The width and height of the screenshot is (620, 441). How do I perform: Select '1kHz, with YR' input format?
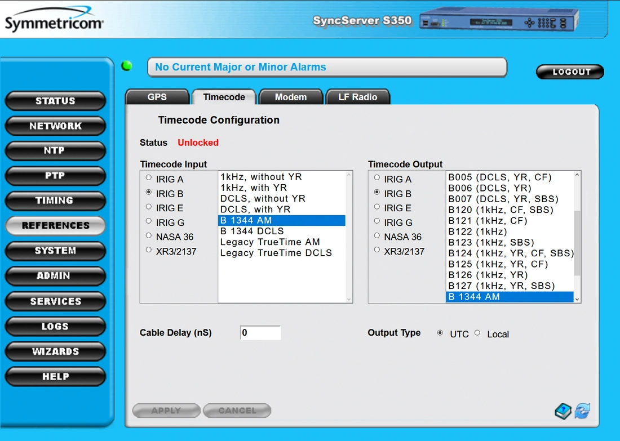281,188
